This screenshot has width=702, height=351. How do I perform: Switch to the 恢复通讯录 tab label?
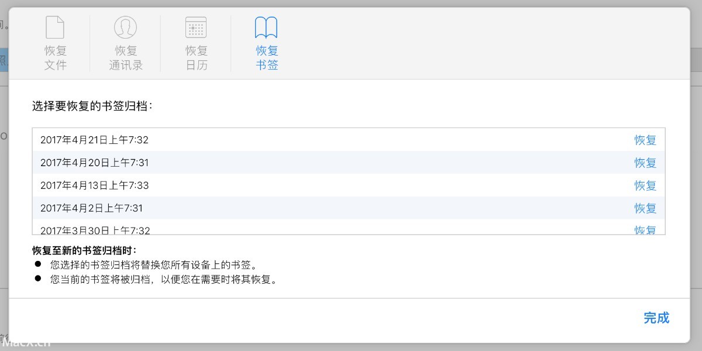[x=126, y=58]
